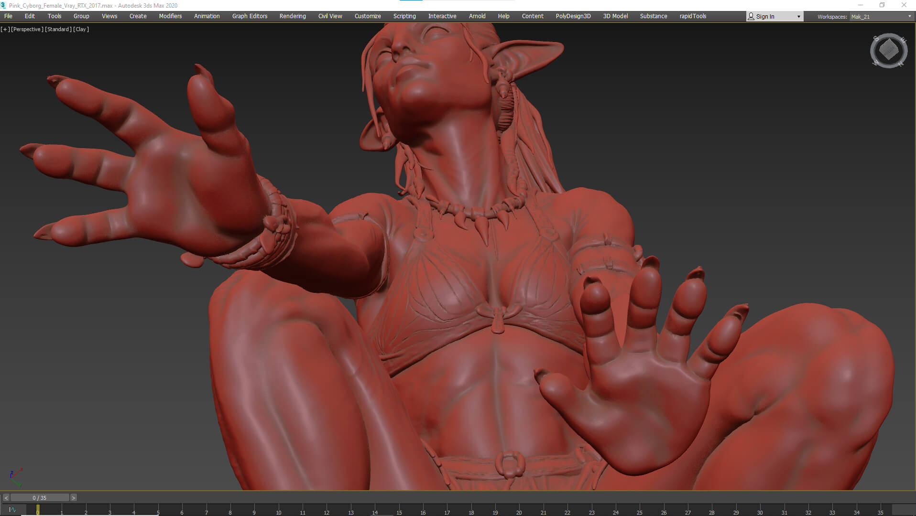Open the Create menu
The height and width of the screenshot is (516, 916).
(x=138, y=16)
